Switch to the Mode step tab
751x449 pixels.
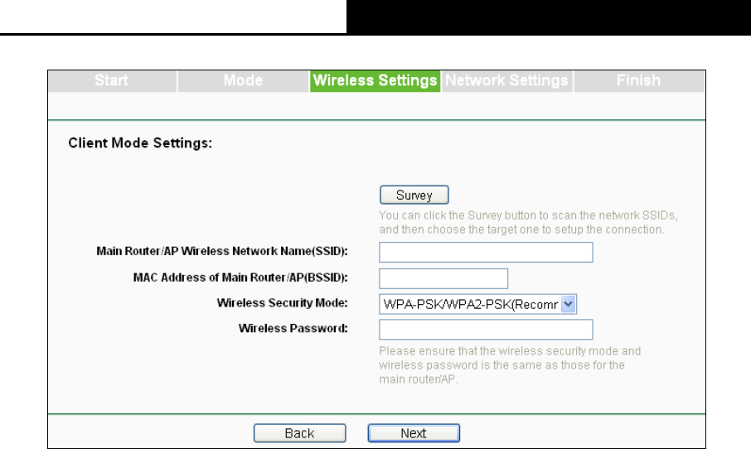[244, 81]
